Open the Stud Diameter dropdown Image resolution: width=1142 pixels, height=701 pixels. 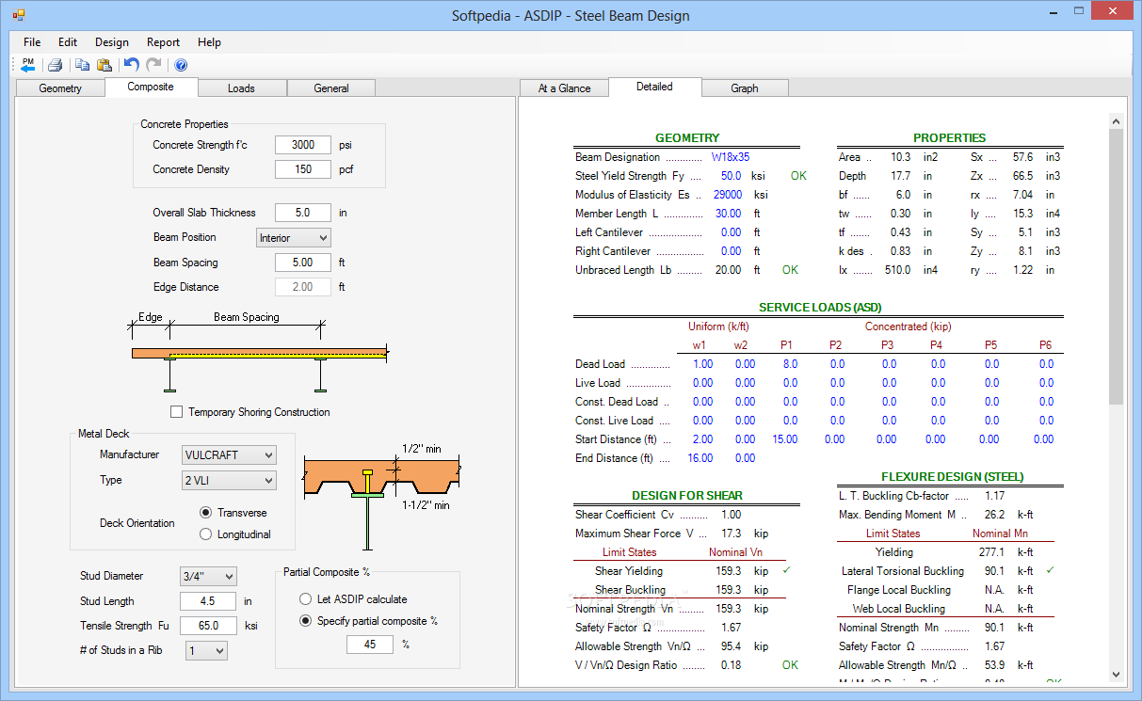tap(208, 576)
